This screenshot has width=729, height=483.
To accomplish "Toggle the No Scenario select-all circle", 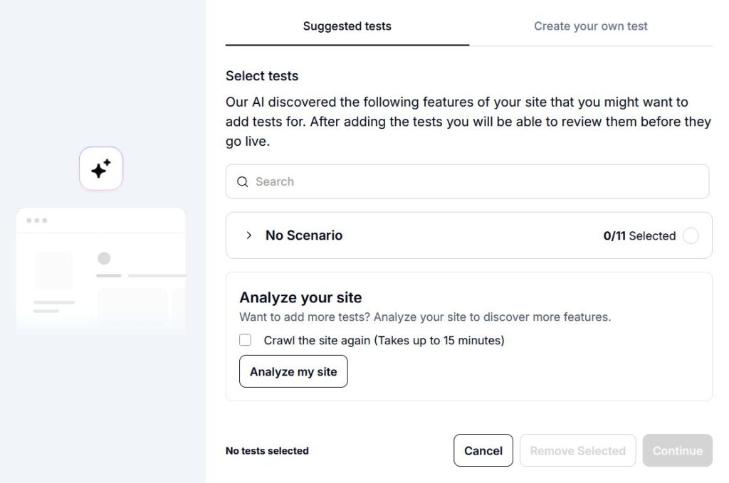I will [x=690, y=236].
